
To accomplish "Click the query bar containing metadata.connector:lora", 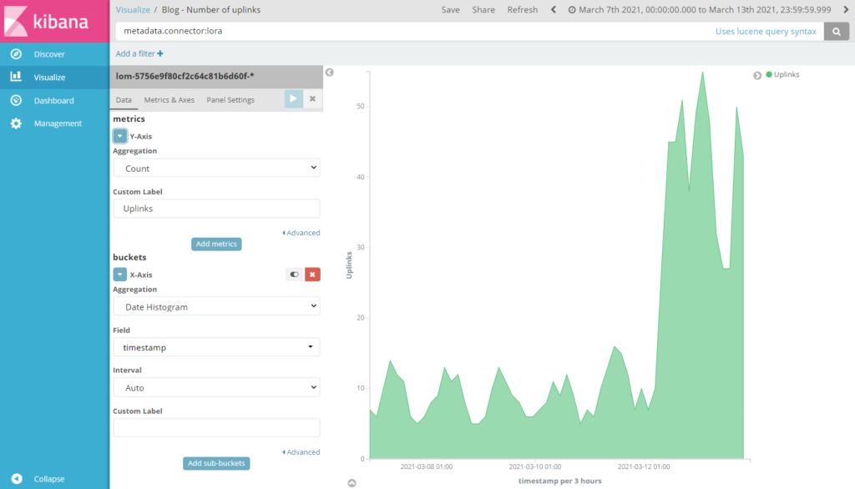I will 414,31.
